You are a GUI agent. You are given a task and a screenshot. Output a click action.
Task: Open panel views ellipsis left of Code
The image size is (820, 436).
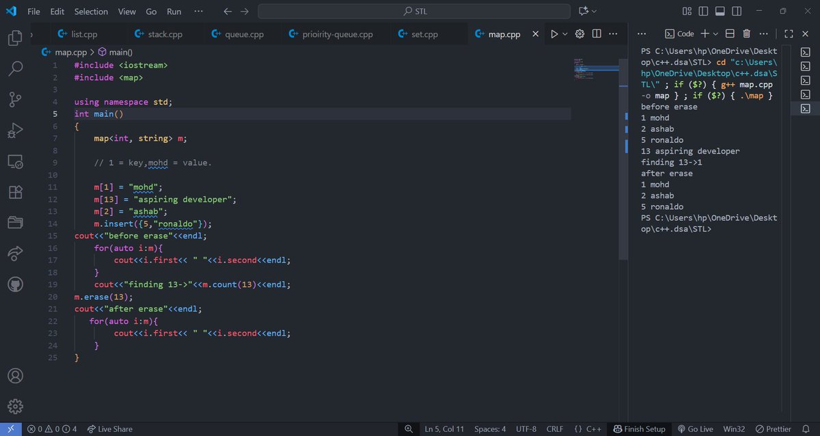pos(641,33)
